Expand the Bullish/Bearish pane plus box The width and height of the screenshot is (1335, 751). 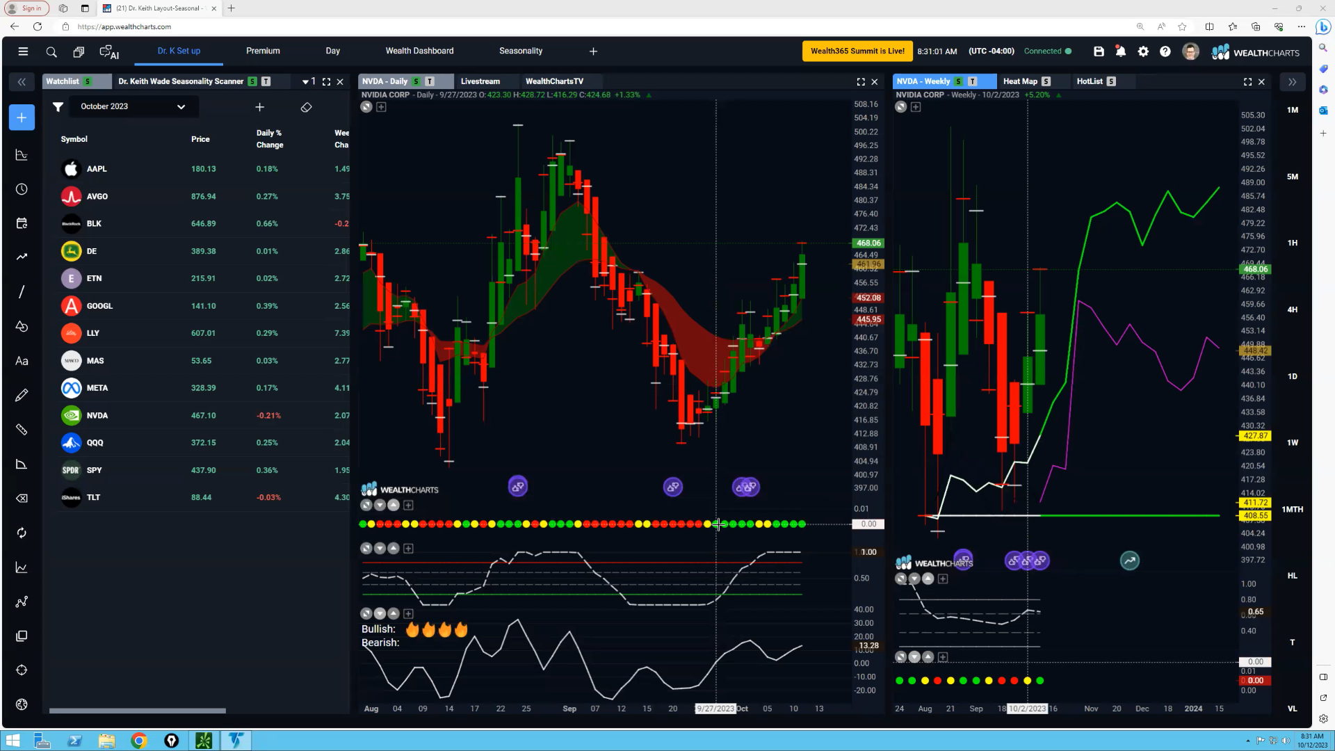408,613
